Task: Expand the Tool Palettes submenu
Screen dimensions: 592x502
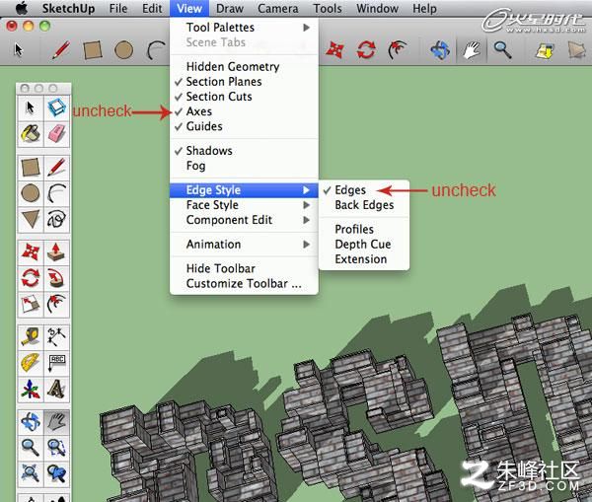Action: click(244, 28)
